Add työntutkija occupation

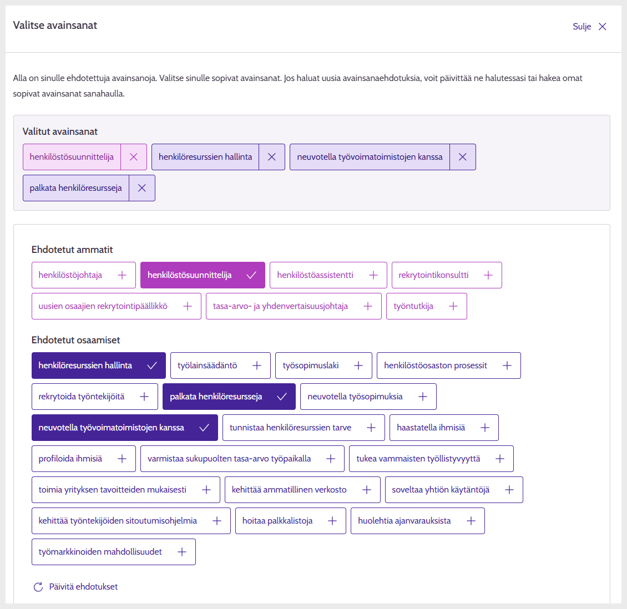tap(426, 306)
